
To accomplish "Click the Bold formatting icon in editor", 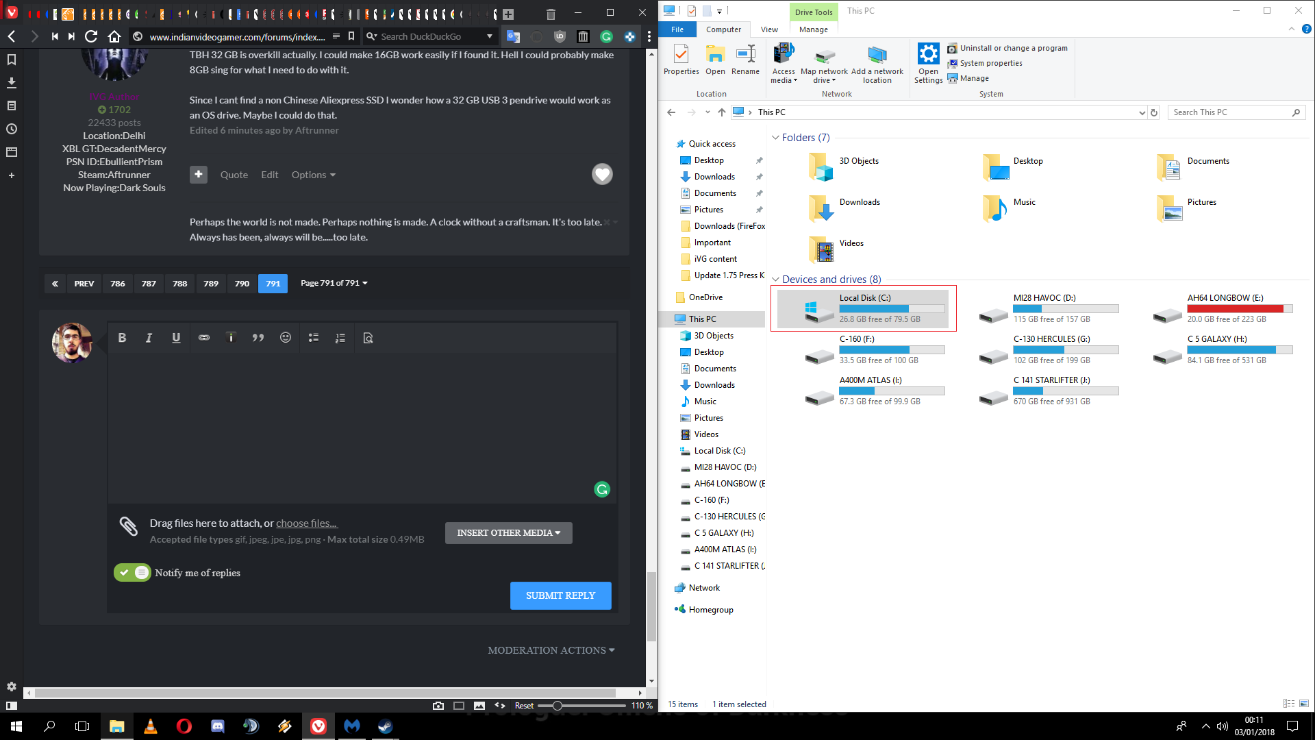I will tap(122, 338).
